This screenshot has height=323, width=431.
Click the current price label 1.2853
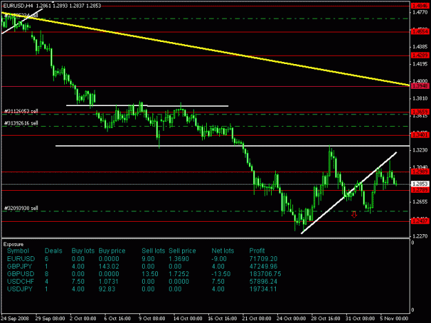coord(420,184)
